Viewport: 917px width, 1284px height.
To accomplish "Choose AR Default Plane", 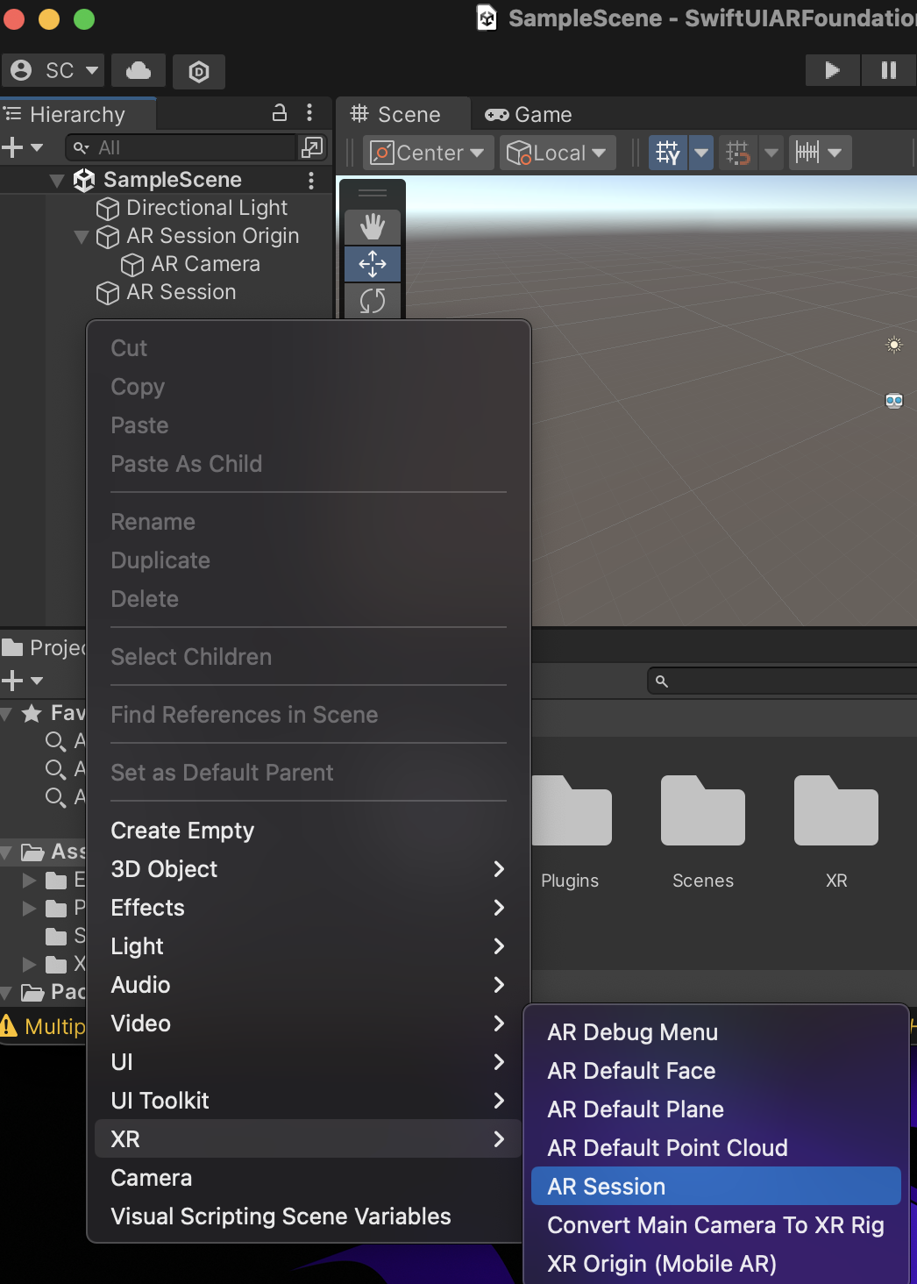I will pos(716,1109).
